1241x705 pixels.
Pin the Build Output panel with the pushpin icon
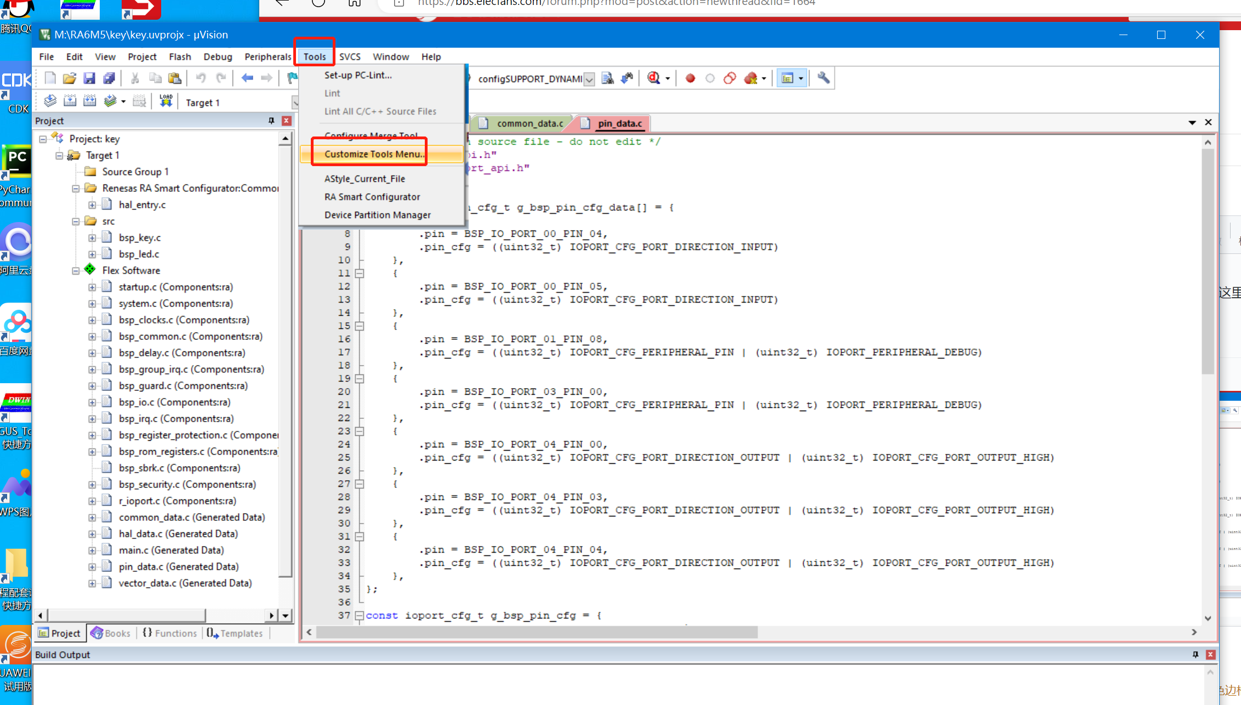[x=1196, y=655]
